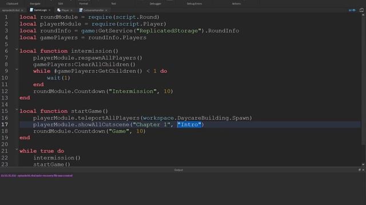Collapse the while loop at line 9
The height and width of the screenshot is (205, 366).
[17, 69]
